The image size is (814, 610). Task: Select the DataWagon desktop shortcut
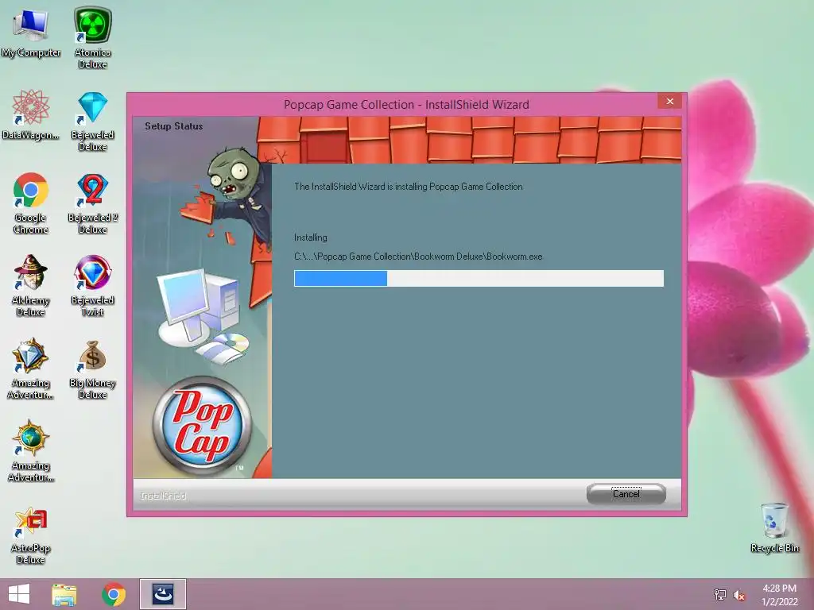tap(31, 115)
